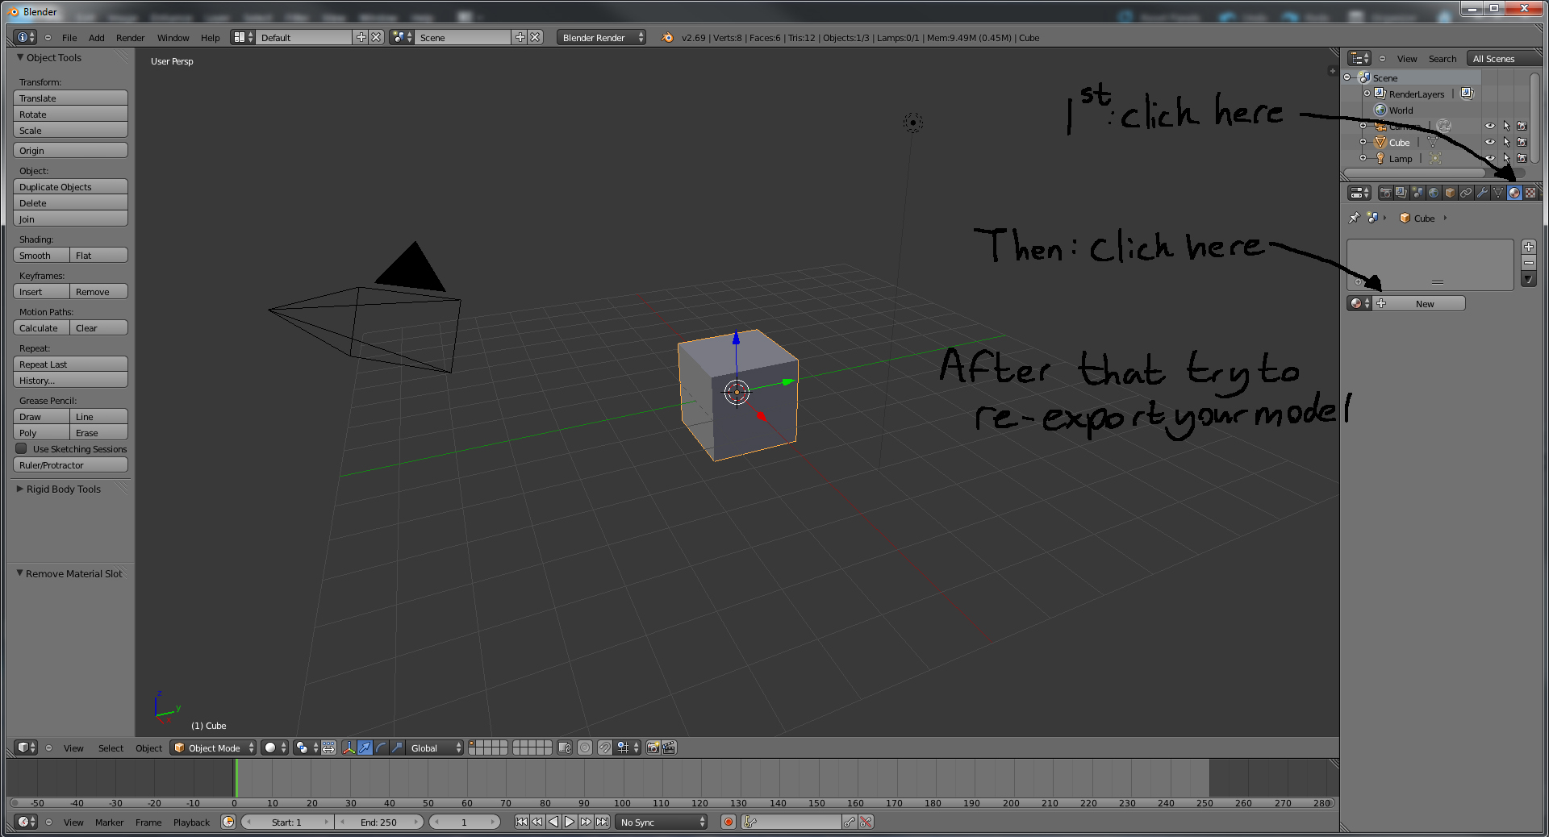Screen dimensions: 1549x837
Task: Click the Repeat Last button
Action: (x=70, y=364)
